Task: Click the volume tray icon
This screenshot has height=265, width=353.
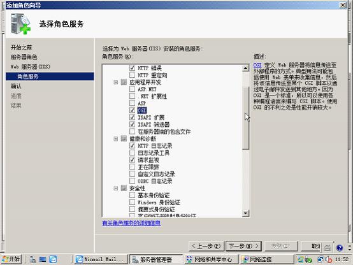Action: pyautogui.click(x=328, y=260)
